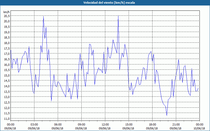210x131 pixels.
Task: Click the 13,0 y-axis label
Action: click(x=7, y=97)
